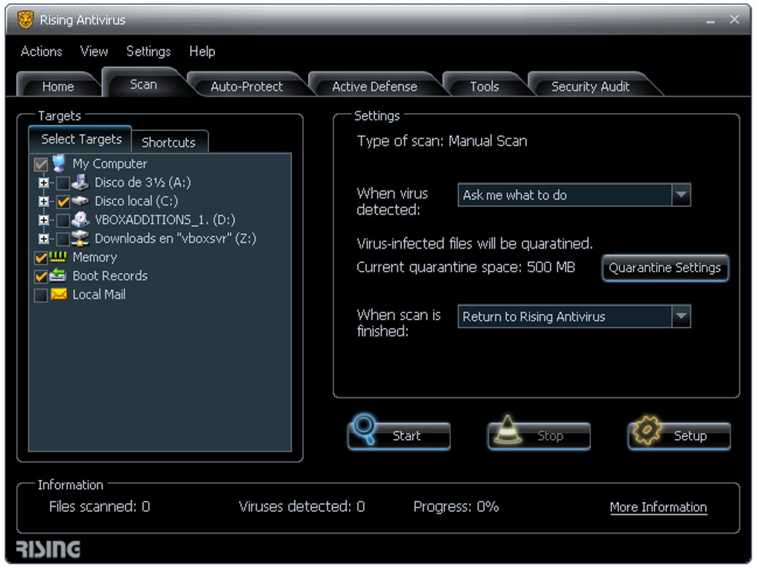The width and height of the screenshot is (759, 570).
Task: Uncheck the Boot Records checkbox
Action: [41, 276]
